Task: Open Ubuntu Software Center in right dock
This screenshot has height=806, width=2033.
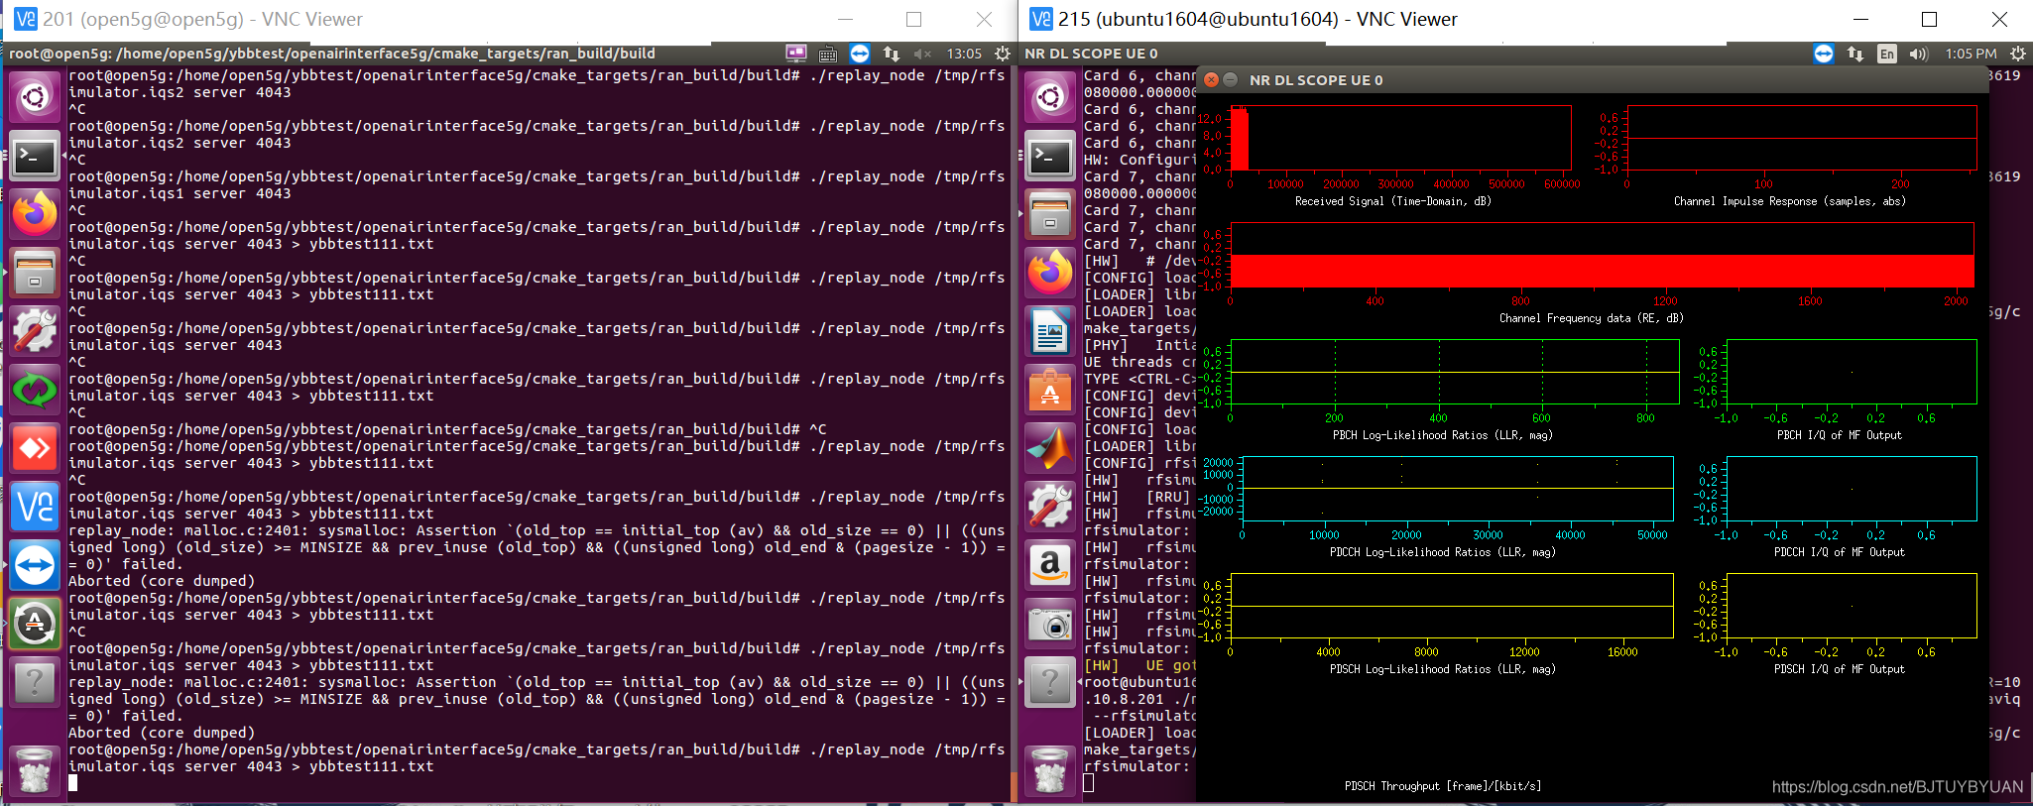Action: point(1050,390)
